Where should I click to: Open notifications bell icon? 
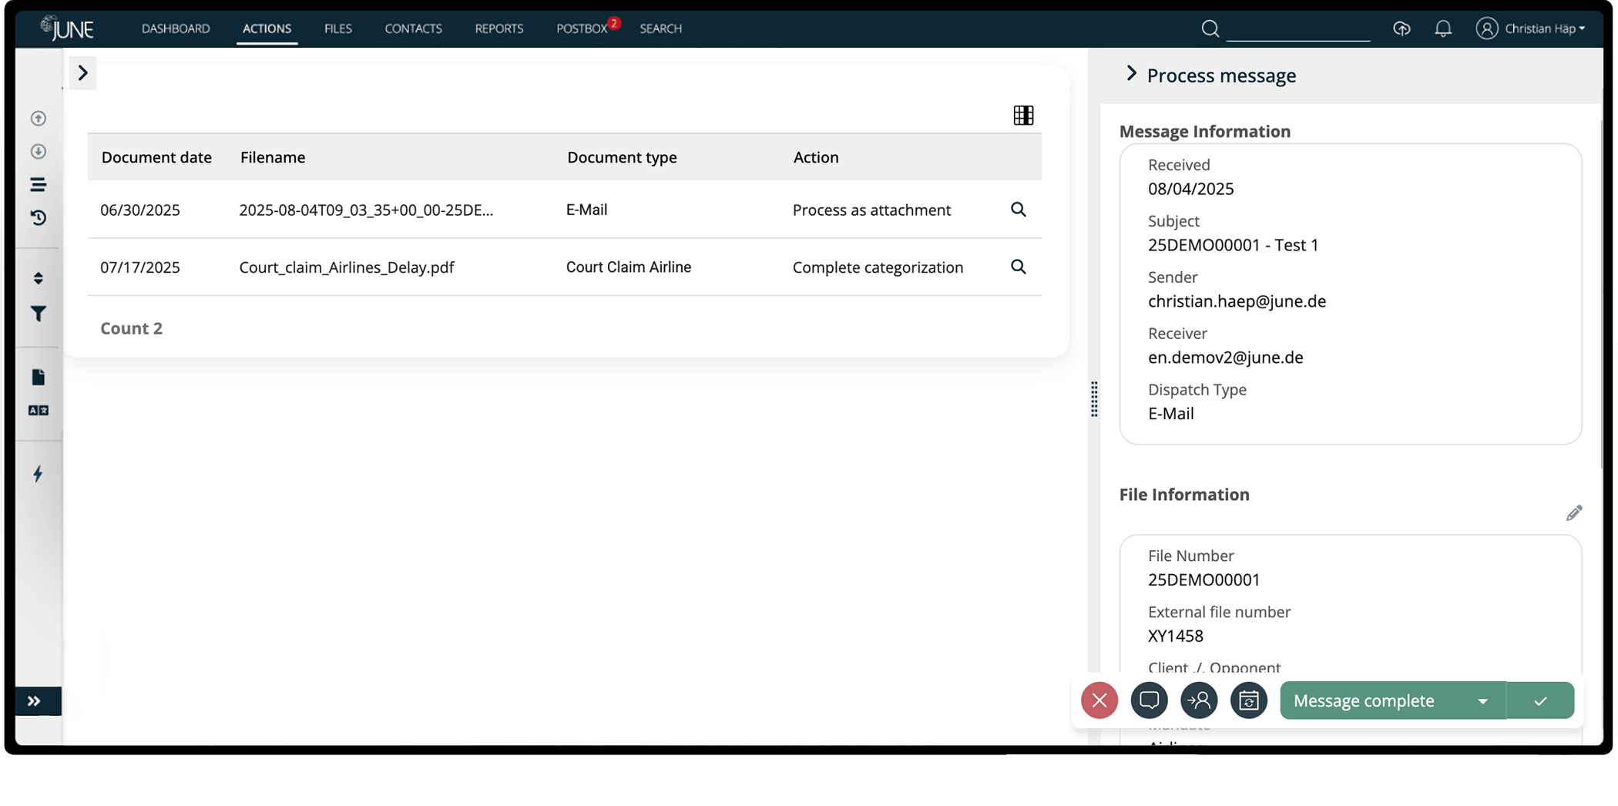[x=1442, y=29]
